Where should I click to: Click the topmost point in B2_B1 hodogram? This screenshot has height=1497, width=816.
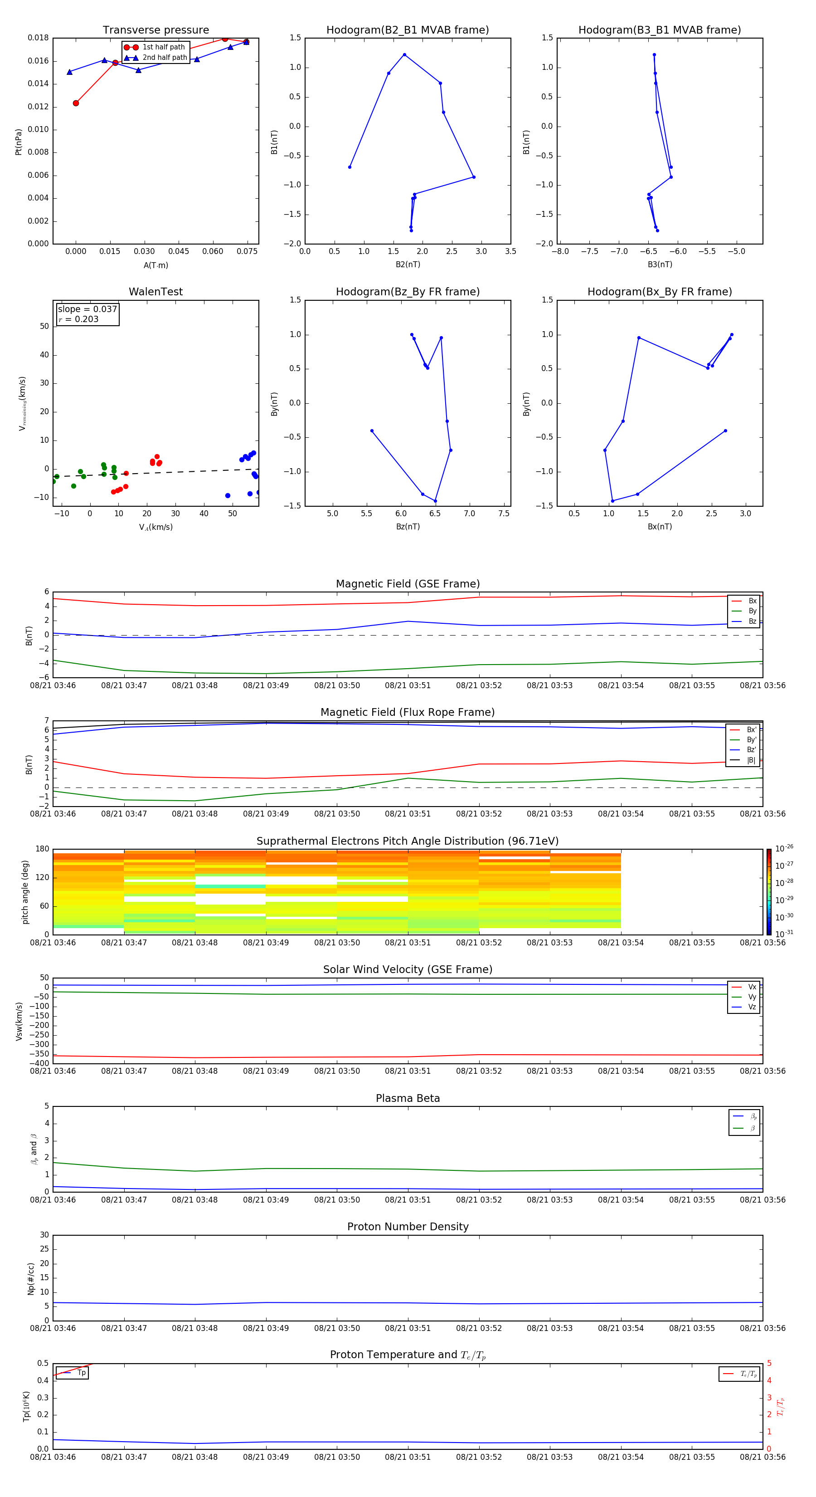404,54
